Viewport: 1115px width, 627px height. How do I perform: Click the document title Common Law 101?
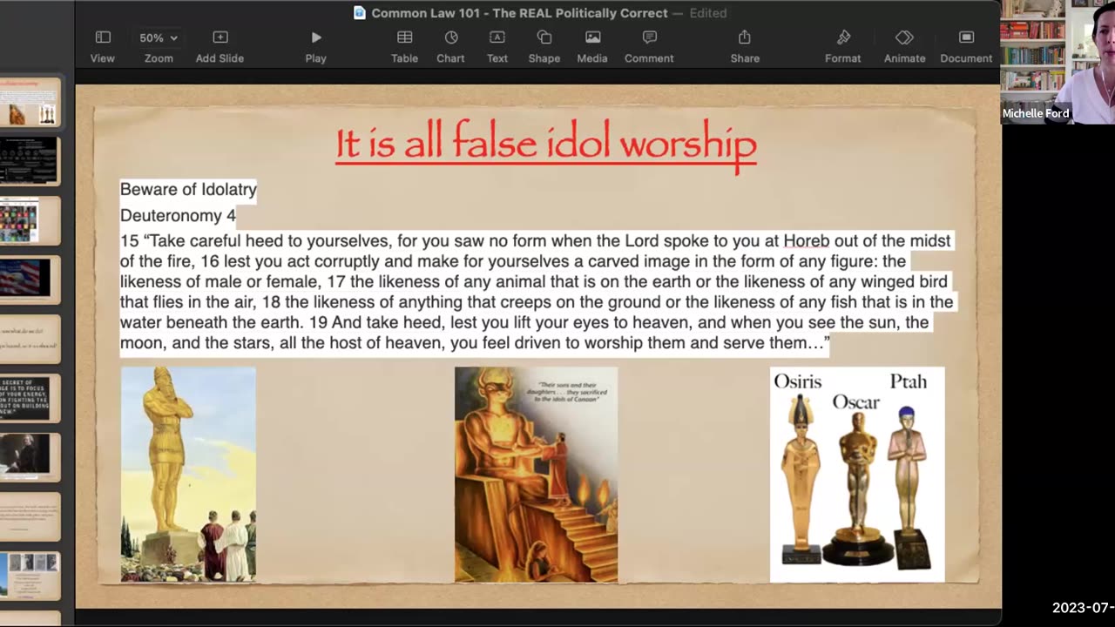click(520, 13)
